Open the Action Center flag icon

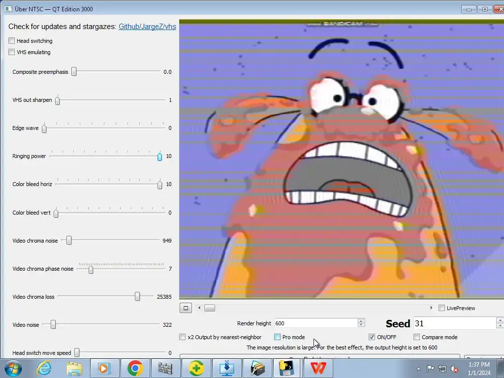(430, 369)
